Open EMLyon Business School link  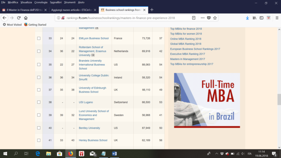[x=94, y=38]
